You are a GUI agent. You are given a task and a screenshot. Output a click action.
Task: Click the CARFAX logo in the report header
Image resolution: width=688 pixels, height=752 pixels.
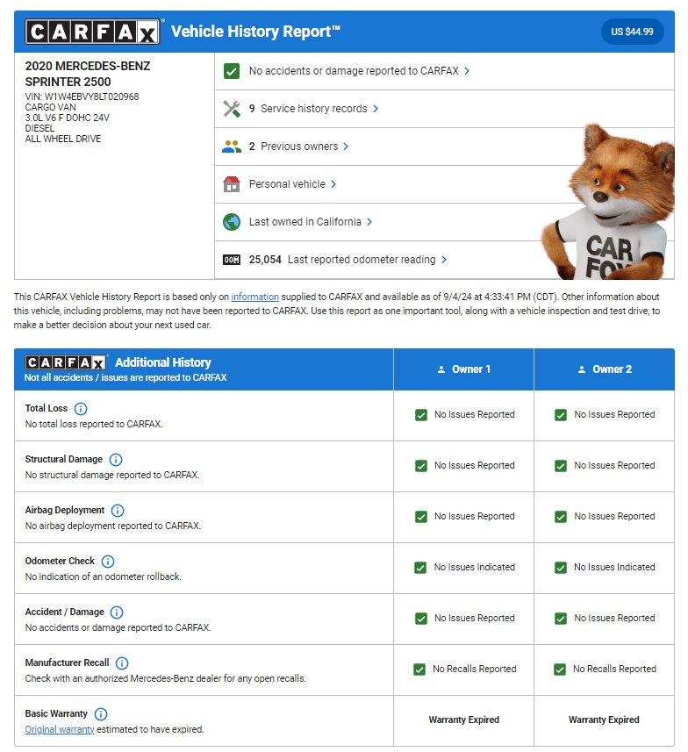(92, 32)
